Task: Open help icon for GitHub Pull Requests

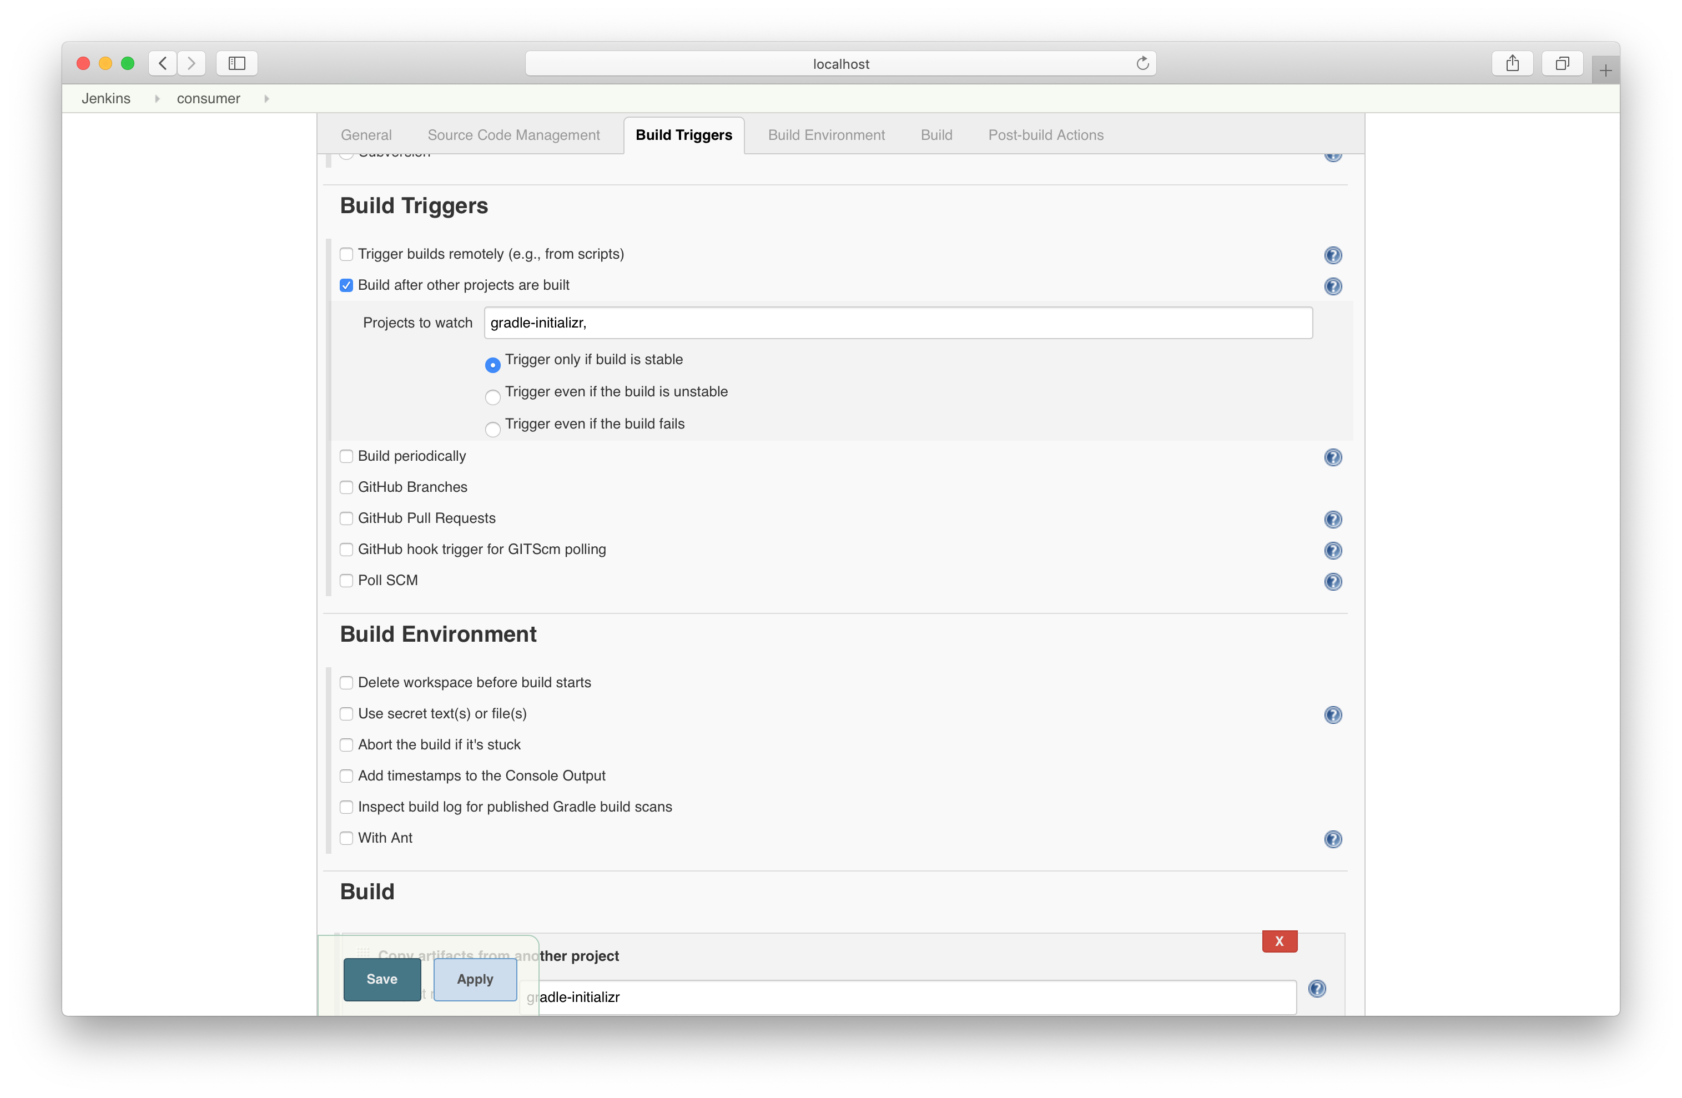Action: [x=1332, y=520]
